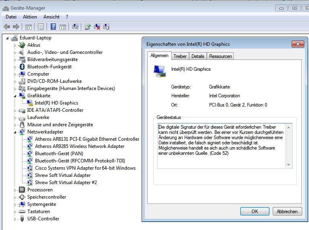Select Bluetooth-Gerät (RFCOMM-Protokoll-TDI)
The width and height of the screenshot is (309, 230).
(x=80, y=161)
